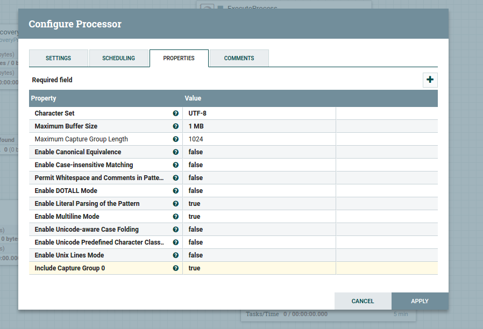Select Enable Case-insensitive Matching property name
This screenshot has width=483, height=329.
click(84, 165)
